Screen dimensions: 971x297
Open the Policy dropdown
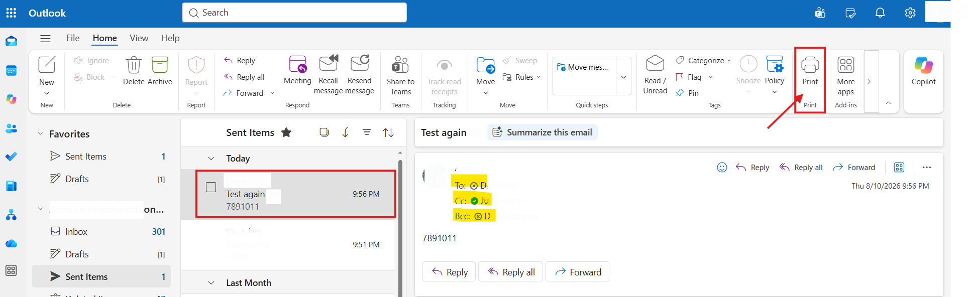click(775, 75)
